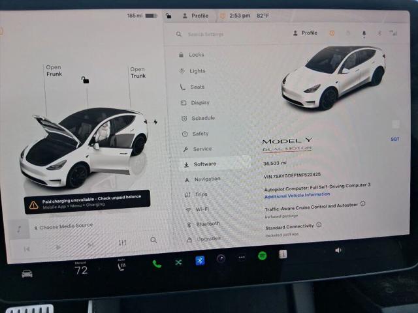Click Choose Media Source

64,226
